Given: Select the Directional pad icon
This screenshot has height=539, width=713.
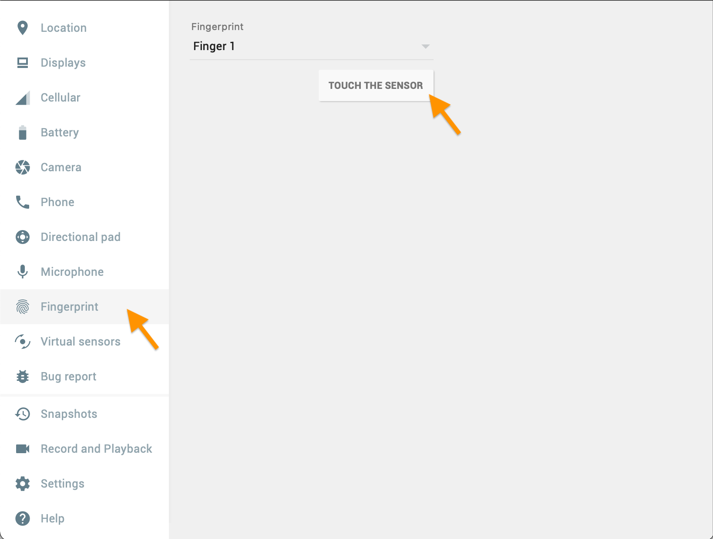Looking at the screenshot, I should click(x=23, y=237).
